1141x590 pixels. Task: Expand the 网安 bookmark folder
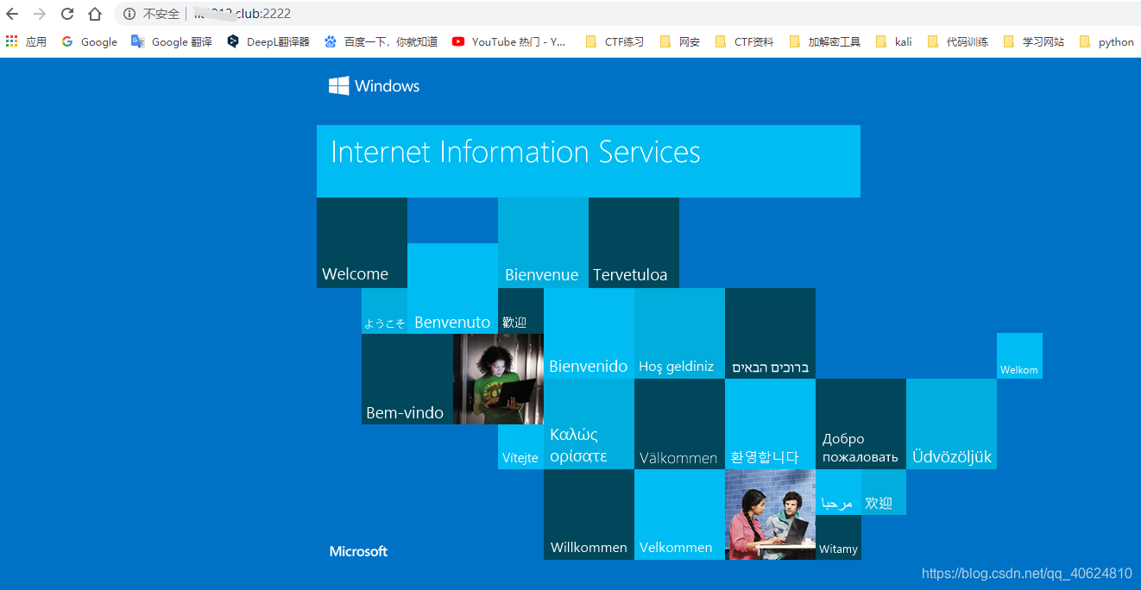coord(680,41)
